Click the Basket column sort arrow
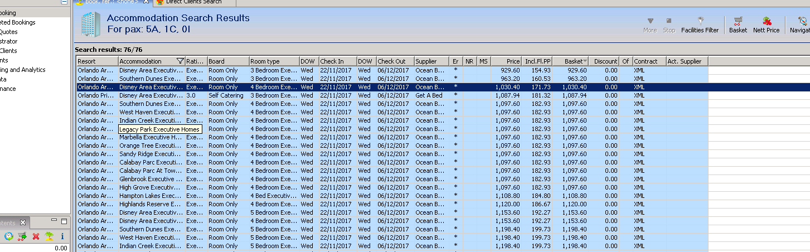 [584, 61]
